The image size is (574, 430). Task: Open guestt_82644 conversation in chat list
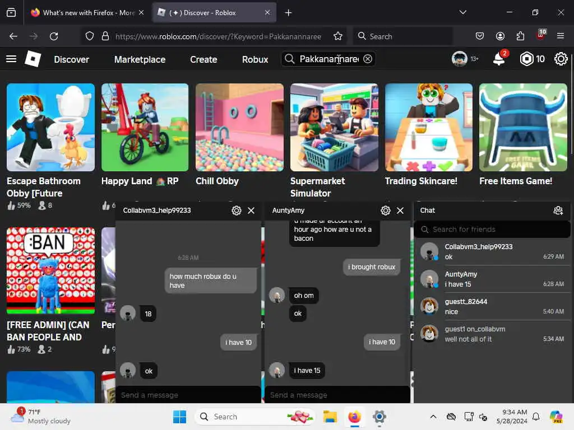[492, 306]
